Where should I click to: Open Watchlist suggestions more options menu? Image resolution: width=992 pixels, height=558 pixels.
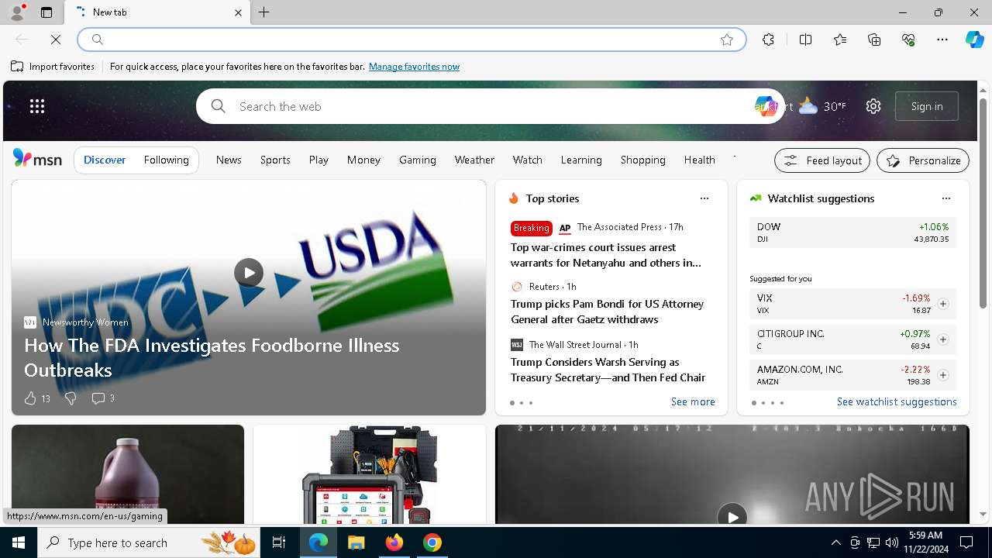click(x=945, y=198)
